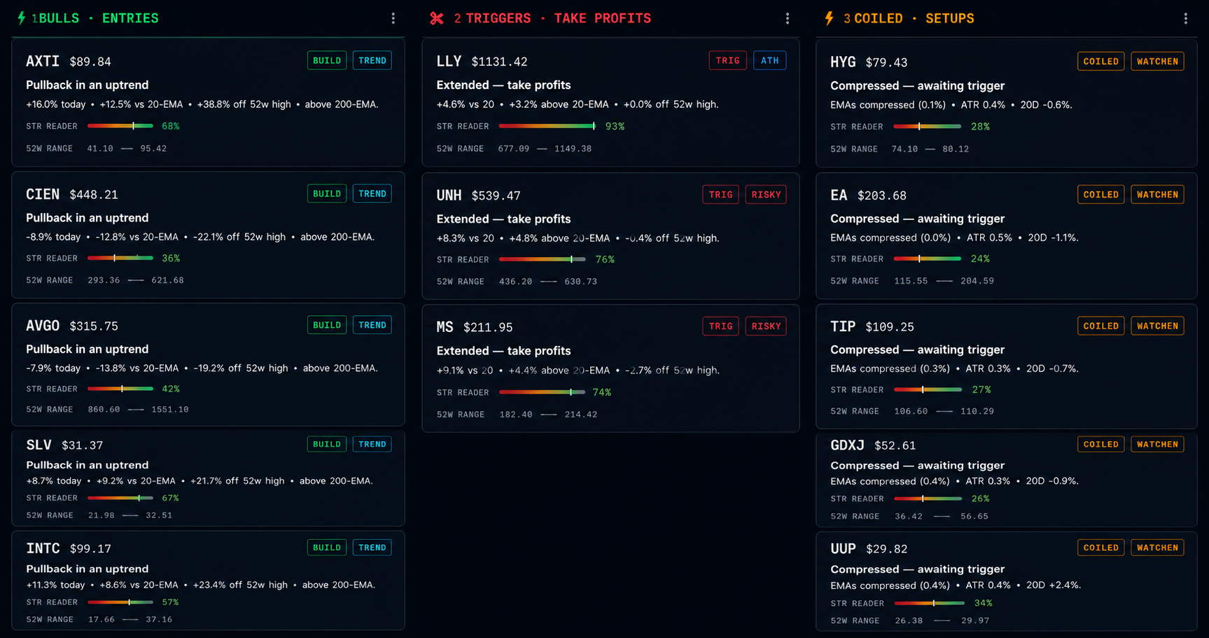Click the UUP strength reader bar at 34%
This screenshot has width=1209, height=638.
[x=929, y=603]
